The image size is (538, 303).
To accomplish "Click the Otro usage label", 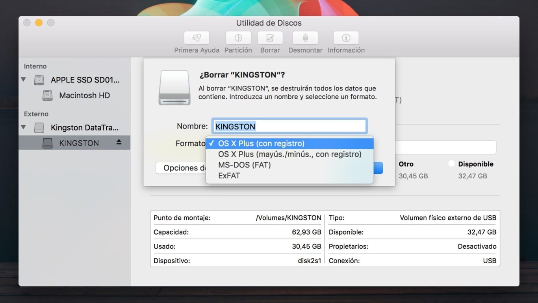I will click(406, 164).
